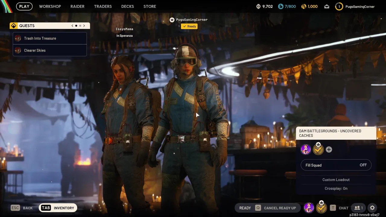
Task: Click the In Speranza status text
Action: 125,36
